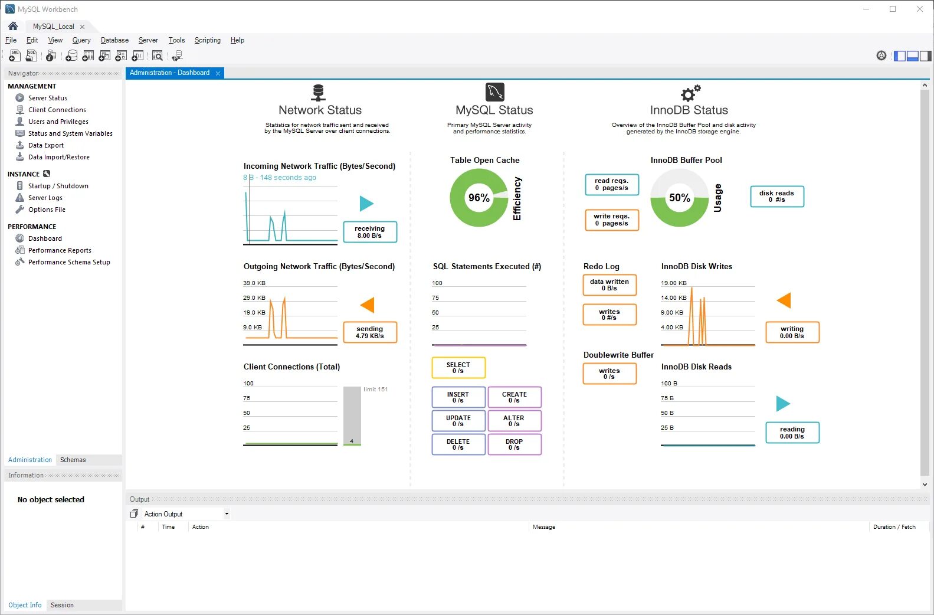Create a new SQL tab icon
This screenshot has height=615, width=934.
point(15,55)
